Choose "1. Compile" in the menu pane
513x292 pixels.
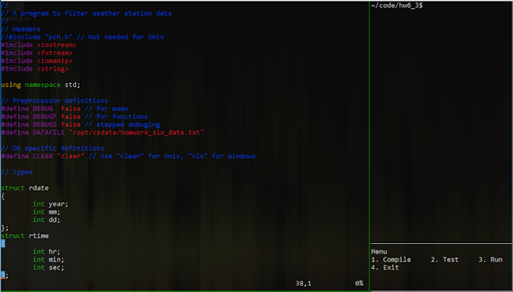point(391,260)
